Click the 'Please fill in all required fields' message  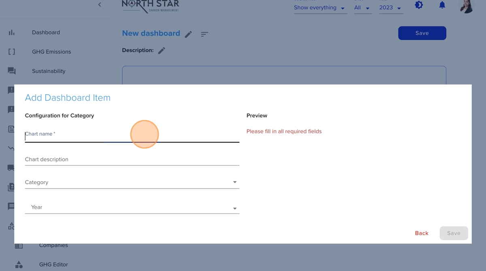click(284, 131)
